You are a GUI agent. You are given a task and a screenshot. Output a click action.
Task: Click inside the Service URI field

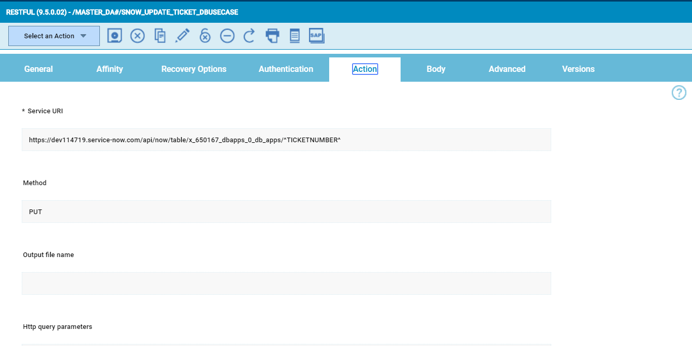click(286, 139)
